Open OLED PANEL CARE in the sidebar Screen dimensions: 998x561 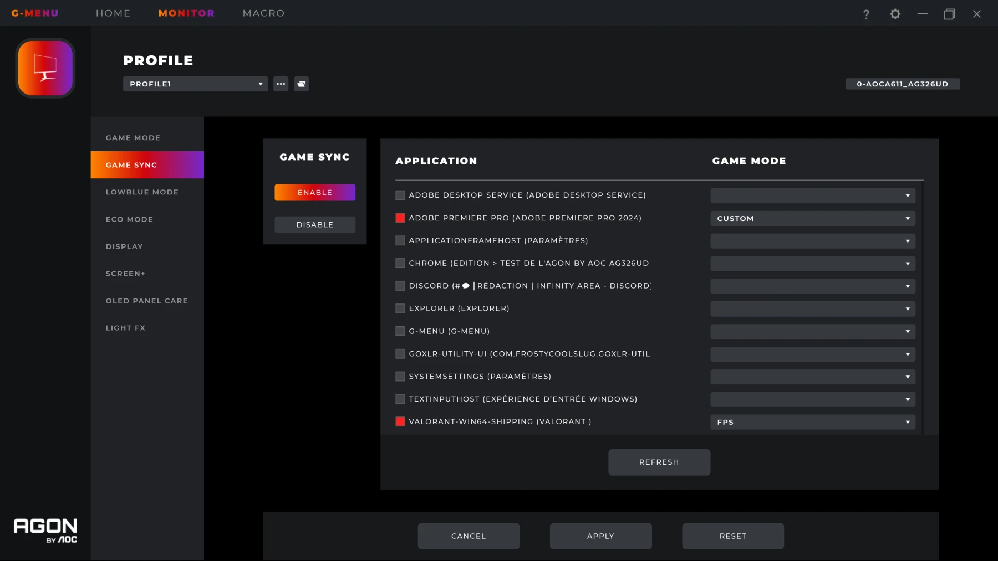pyautogui.click(x=146, y=300)
